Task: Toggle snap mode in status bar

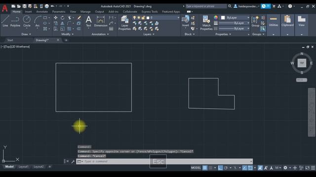Action: (210, 168)
